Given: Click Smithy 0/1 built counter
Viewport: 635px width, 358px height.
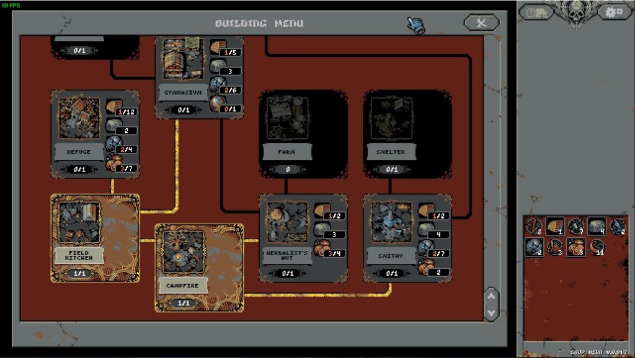Looking at the screenshot, I should [x=392, y=273].
